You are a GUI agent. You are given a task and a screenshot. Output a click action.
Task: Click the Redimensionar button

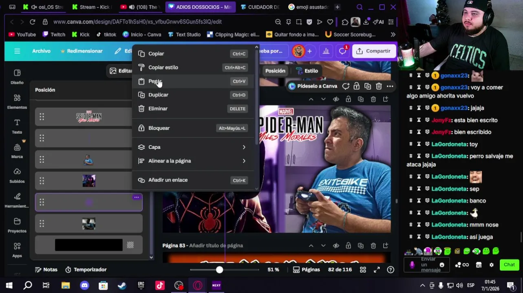(x=81, y=51)
